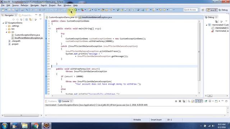Image resolution: width=230 pixels, height=129 pixels.
Task: Click the Eclipse icon in Windows taskbar
Action: (46, 126)
